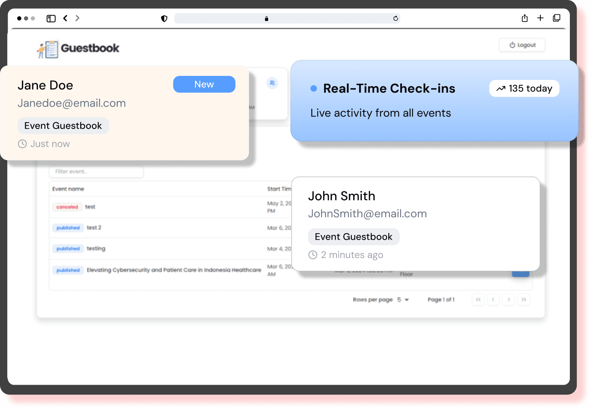
Task: Click the clock icon beside Just now
Action: pyautogui.click(x=22, y=144)
